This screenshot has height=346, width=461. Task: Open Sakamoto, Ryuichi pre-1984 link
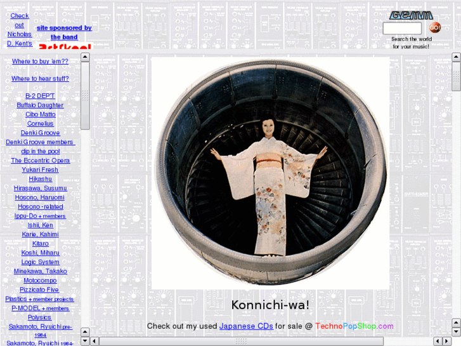41,330
